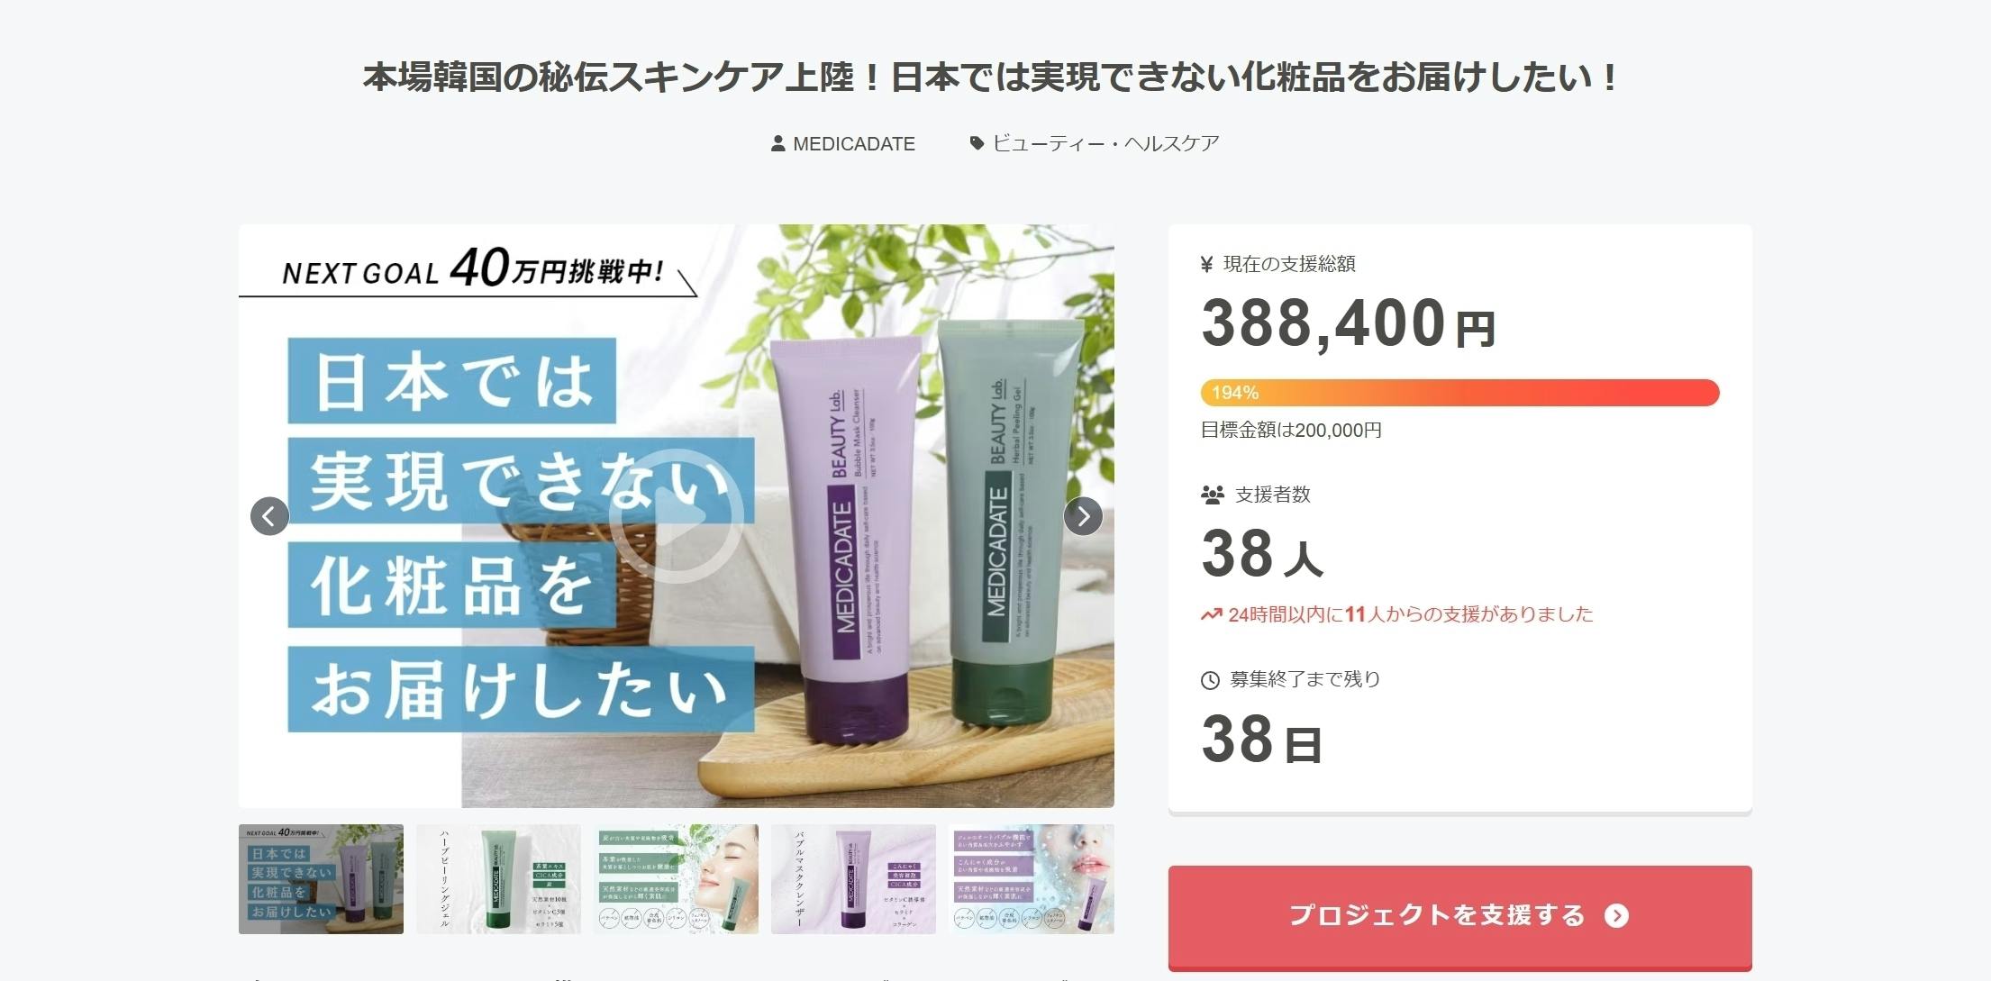Viewport: 1991px width, 981px height.
Task: Click the user icon beside MEDICADATE
Action: click(778, 143)
